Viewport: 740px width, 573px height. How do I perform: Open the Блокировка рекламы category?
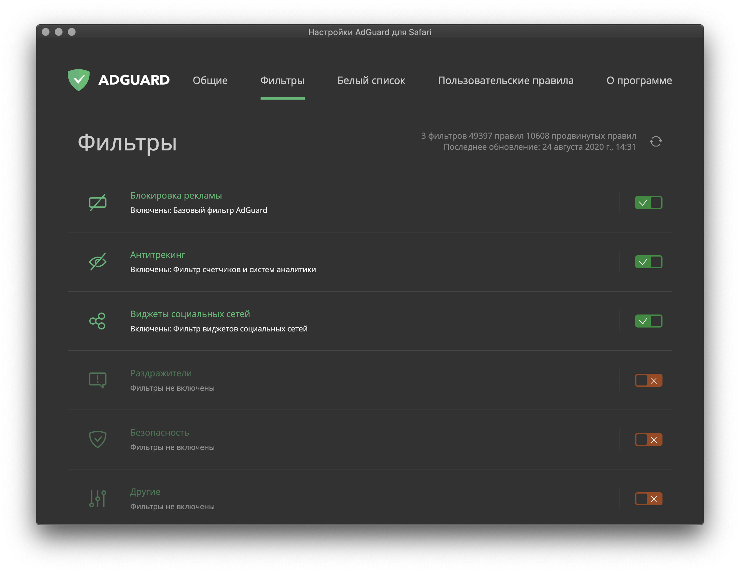coord(176,196)
